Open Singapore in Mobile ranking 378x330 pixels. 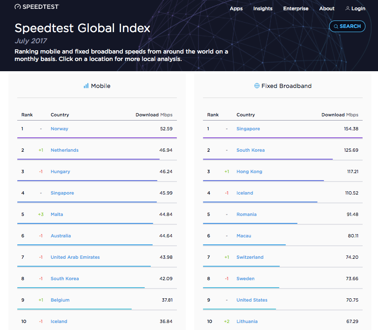click(62, 193)
